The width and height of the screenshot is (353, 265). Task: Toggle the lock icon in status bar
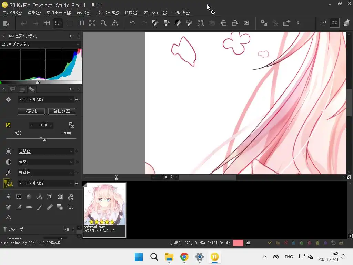pyautogui.click(x=341, y=243)
